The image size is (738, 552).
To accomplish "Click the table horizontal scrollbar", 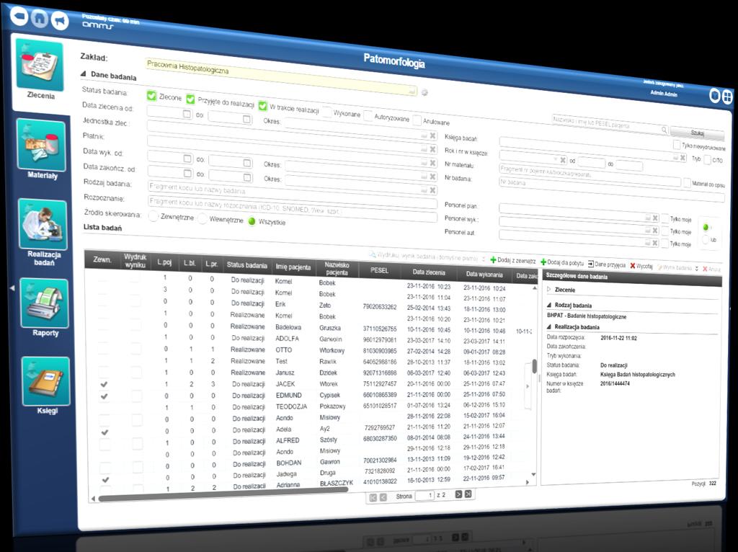I will (223, 494).
